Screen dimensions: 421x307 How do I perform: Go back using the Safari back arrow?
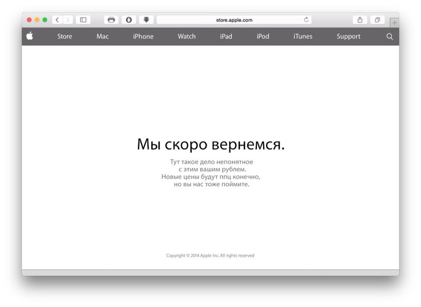pos(57,20)
